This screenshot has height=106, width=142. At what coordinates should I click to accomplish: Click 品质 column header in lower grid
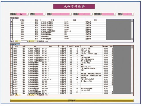pyautogui.click(x=63, y=46)
